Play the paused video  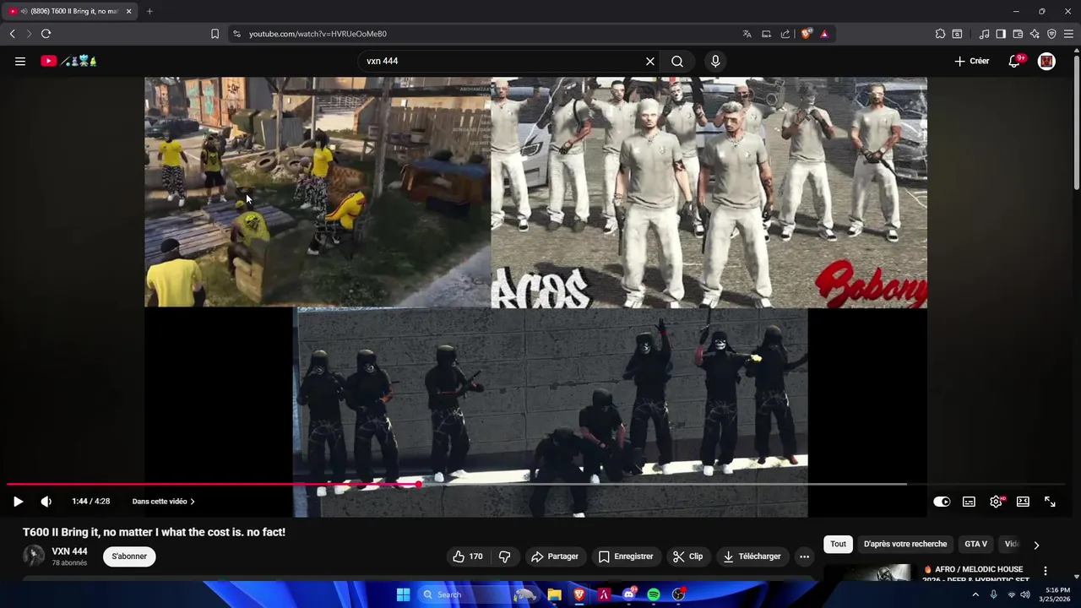18,502
